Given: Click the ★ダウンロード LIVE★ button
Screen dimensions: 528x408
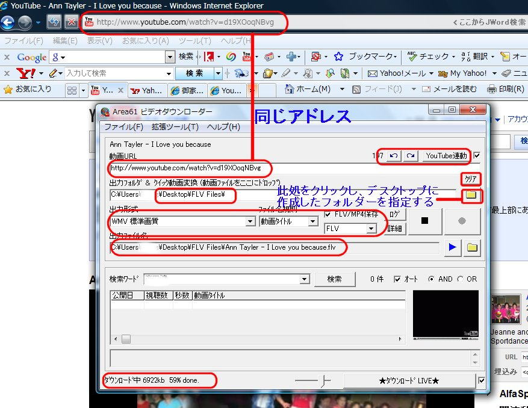Looking at the screenshot, I should tap(409, 381).
